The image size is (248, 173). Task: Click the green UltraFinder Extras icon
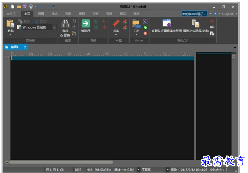tap(145, 27)
